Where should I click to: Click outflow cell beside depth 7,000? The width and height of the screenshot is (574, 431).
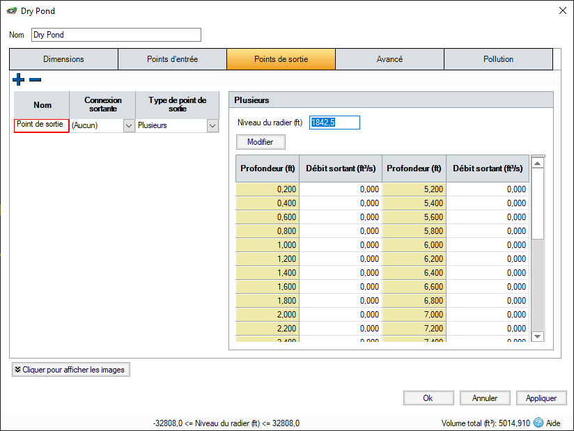[488, 314]
